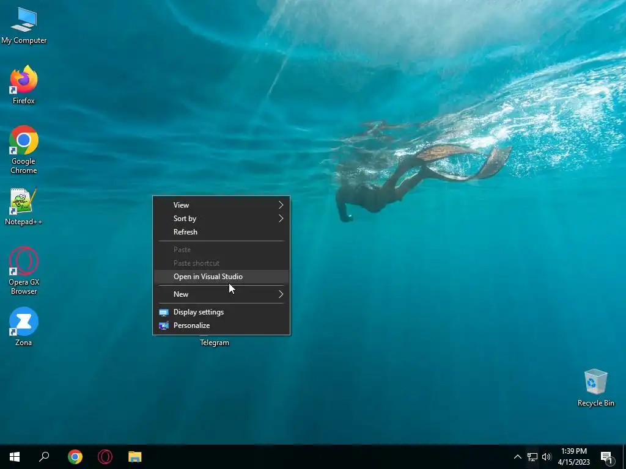Viewport: 626px width, 469px height.
Task: Select the Zona desktop shortcut
Action: coord(24,327)
